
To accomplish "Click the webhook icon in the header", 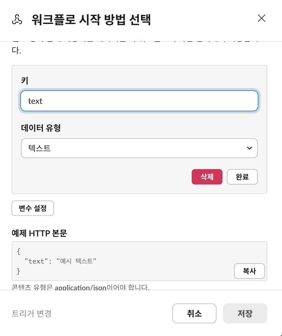I will pyautogui.click(x=17, y=20).
